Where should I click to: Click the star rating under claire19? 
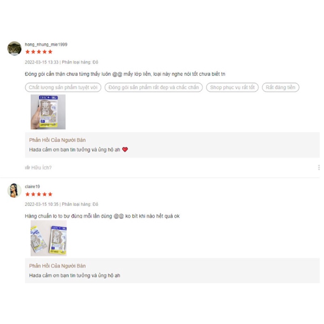coord(38,194)
